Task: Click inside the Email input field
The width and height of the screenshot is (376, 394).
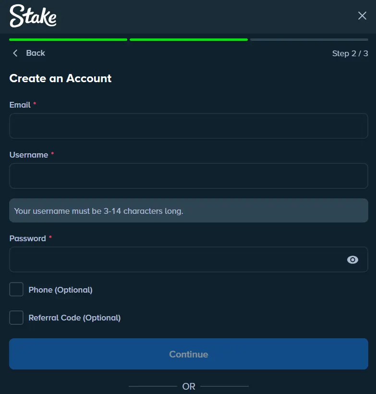Action: point(187,126)
